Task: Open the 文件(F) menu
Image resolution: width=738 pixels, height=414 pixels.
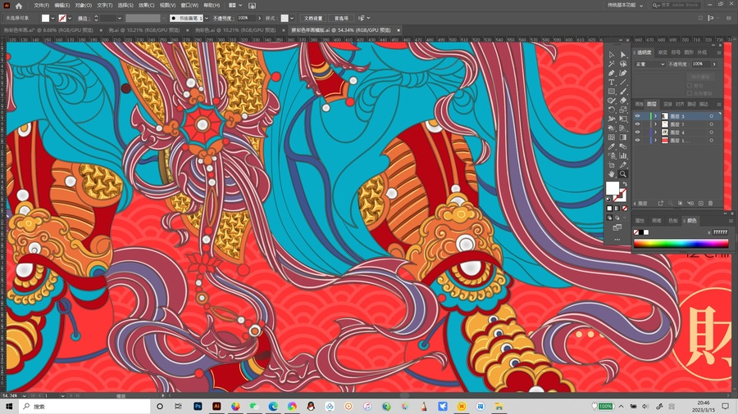Action: coord(42,6)
